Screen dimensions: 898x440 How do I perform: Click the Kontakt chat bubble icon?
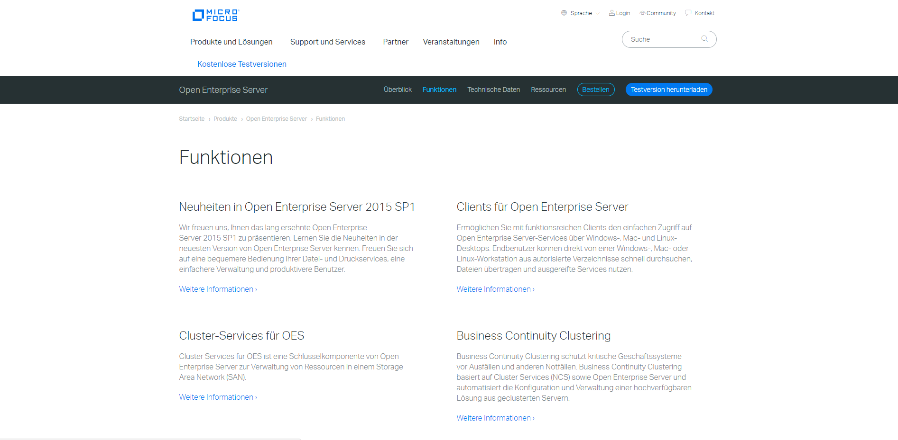pyautogui.click(x=688, y=13)
